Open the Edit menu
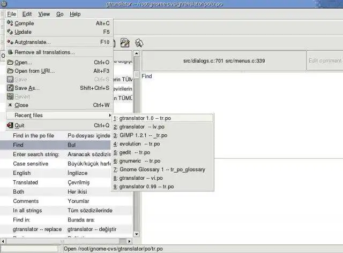Image resolution: width=343 pixels, height=253 pixels. [x=27, y=14]
